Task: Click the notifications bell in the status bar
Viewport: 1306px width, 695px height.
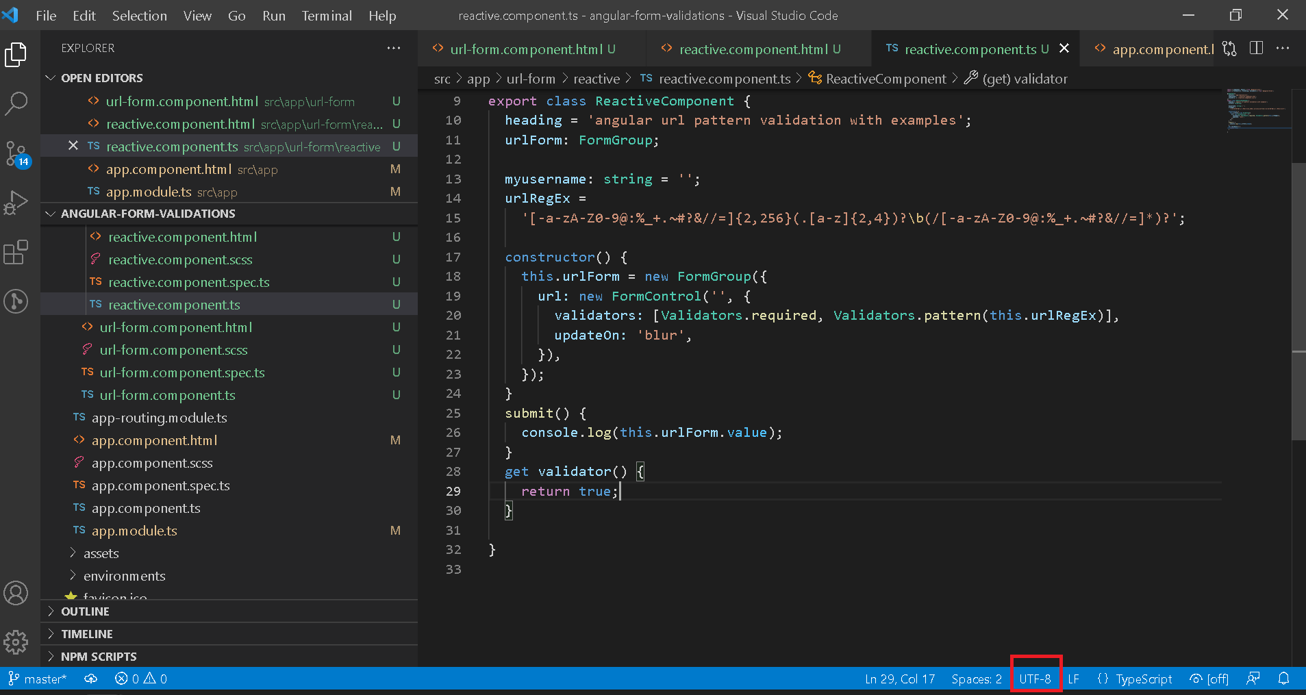Action: click(x=1283, y=679)
